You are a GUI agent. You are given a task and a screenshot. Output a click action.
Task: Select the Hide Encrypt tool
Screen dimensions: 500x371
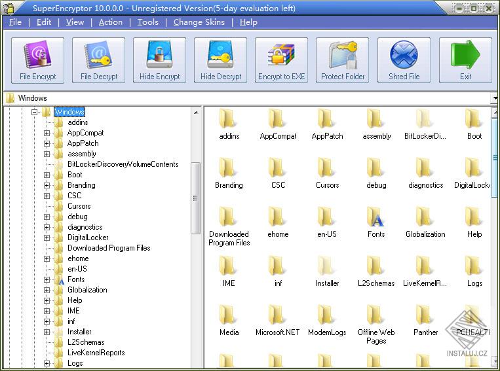159,60
